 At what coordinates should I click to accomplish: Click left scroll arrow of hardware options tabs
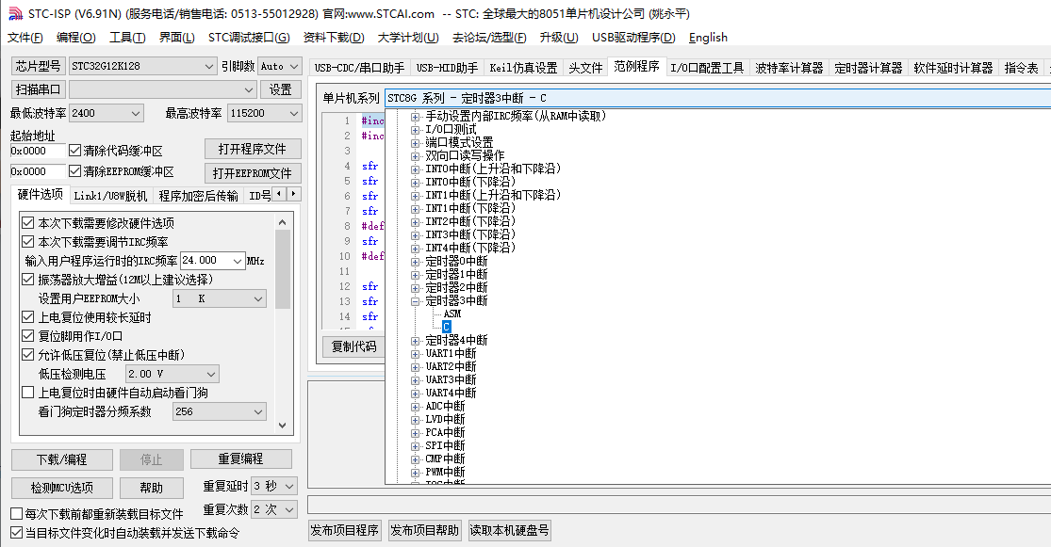tap(280, 194)
